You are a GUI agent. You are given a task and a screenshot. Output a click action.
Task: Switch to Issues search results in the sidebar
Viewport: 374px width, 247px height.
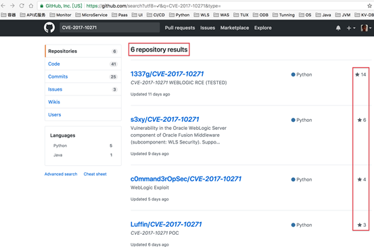(83, 89)
